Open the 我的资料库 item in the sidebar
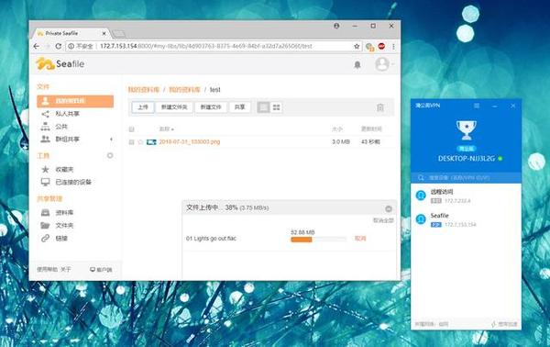550x347 pixels. point(75,101)
